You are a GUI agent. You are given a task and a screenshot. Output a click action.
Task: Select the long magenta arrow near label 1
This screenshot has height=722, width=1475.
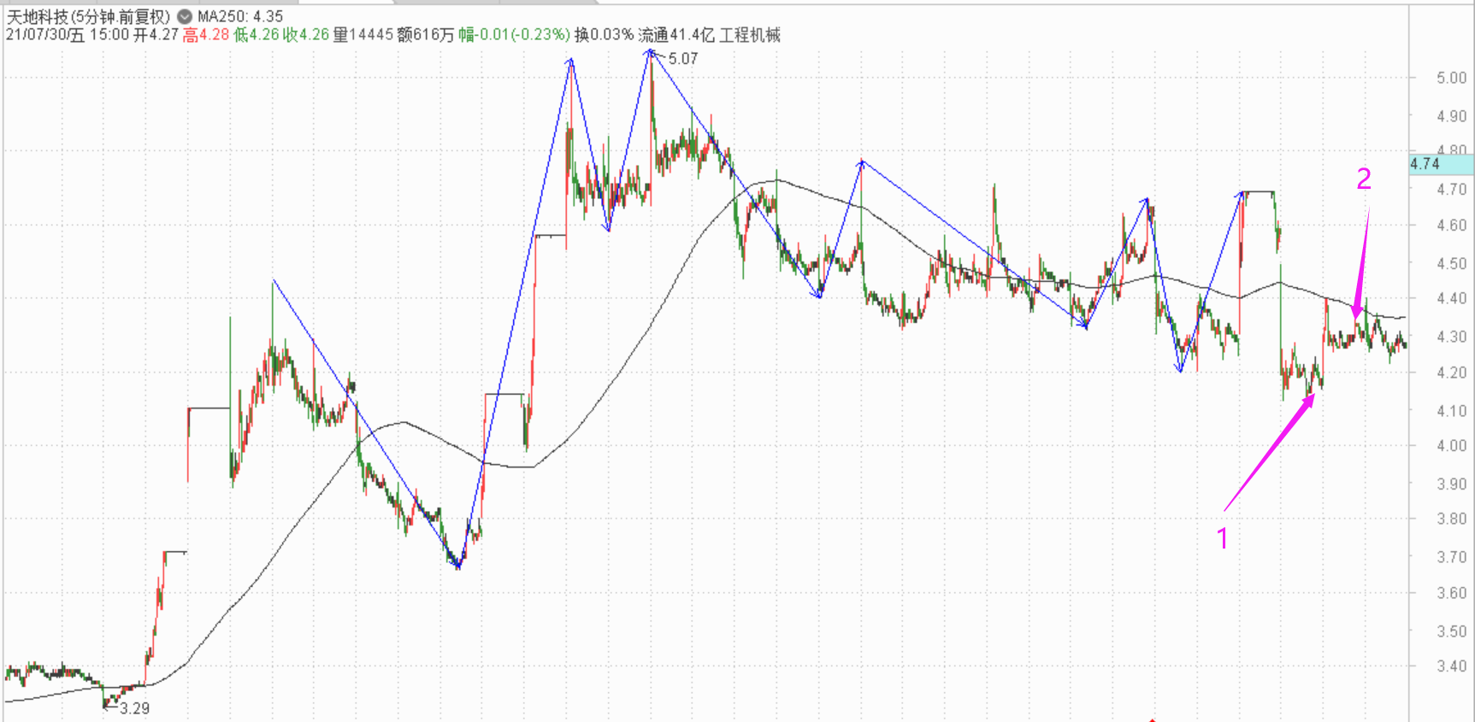[x=1269, y=453]
